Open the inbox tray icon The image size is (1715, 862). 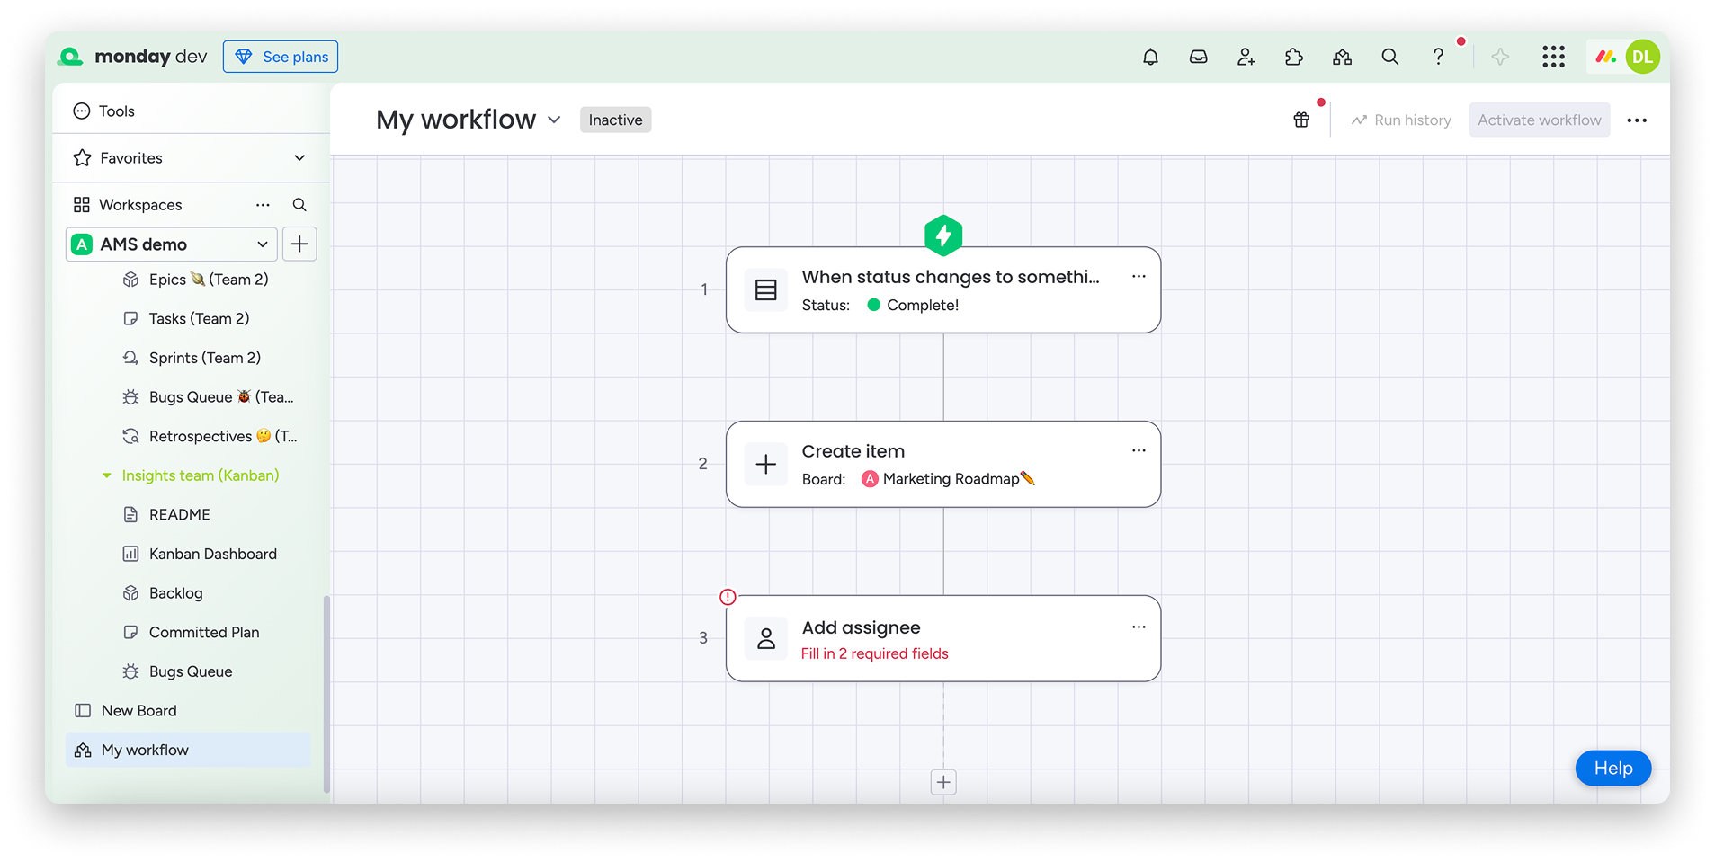1198,57
